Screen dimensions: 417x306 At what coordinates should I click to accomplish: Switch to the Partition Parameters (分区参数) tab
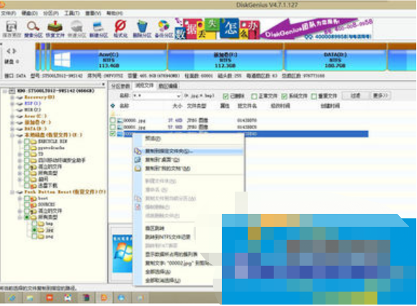[x=120, y=86]
